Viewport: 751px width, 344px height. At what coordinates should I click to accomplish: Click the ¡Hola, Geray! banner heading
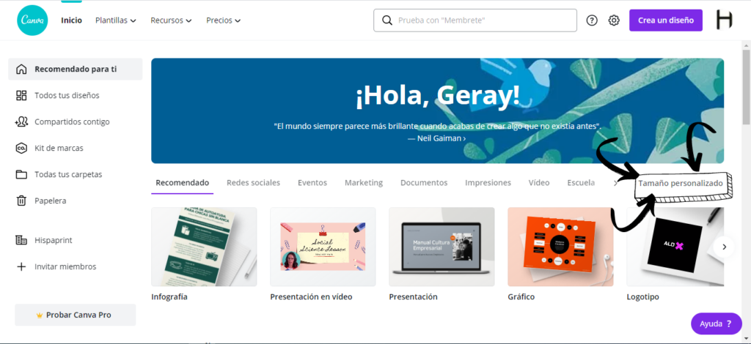437,96
